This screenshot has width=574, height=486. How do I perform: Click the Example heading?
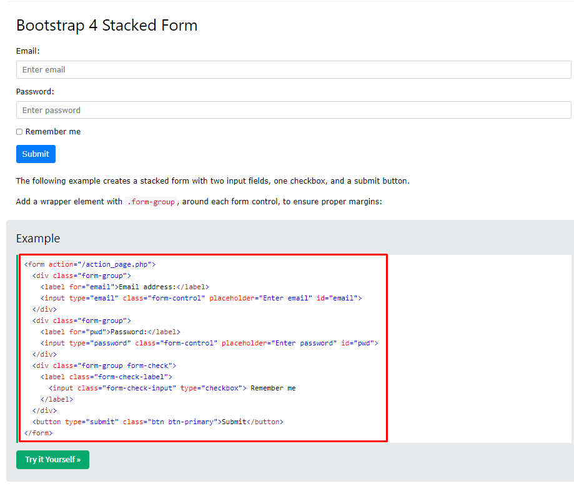click(38, 239)
